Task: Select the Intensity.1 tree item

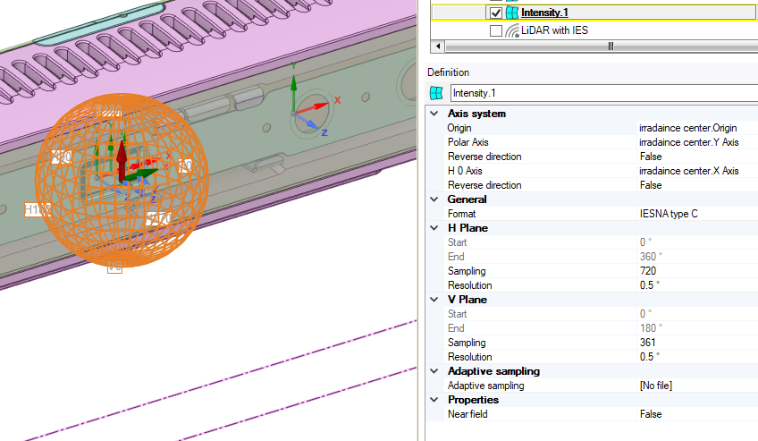Action: (x=544, y=13)
